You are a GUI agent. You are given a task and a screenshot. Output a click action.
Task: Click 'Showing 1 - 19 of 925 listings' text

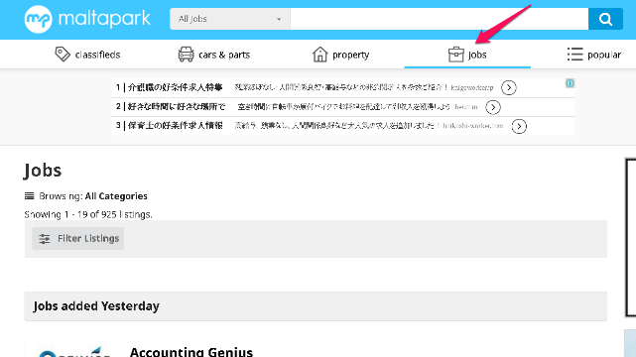pyautogui.click(x=88, y=214)
